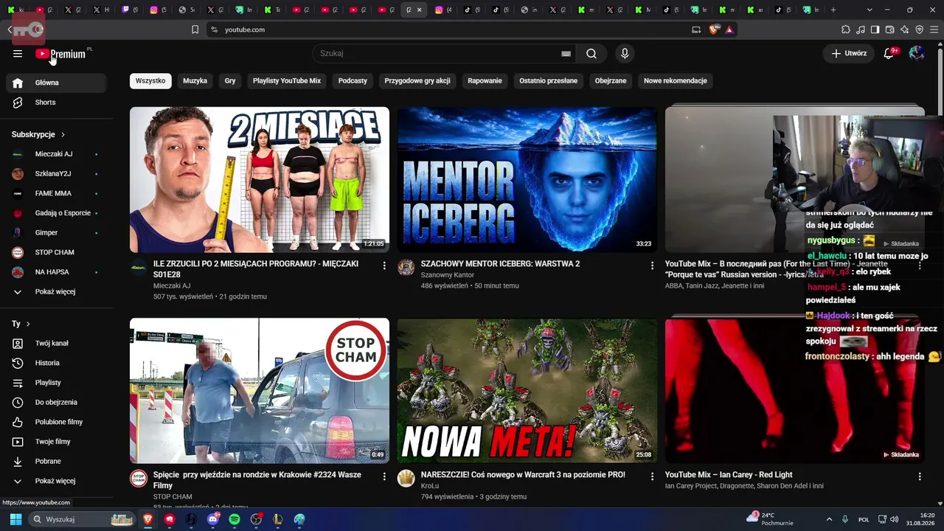The image size is (944, 531).
Task: Open the FAME MMA subscription
Action: click(56, 193)
